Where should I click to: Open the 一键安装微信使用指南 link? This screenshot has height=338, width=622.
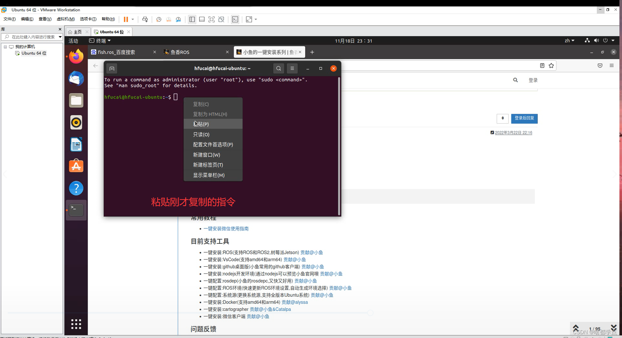226,229
